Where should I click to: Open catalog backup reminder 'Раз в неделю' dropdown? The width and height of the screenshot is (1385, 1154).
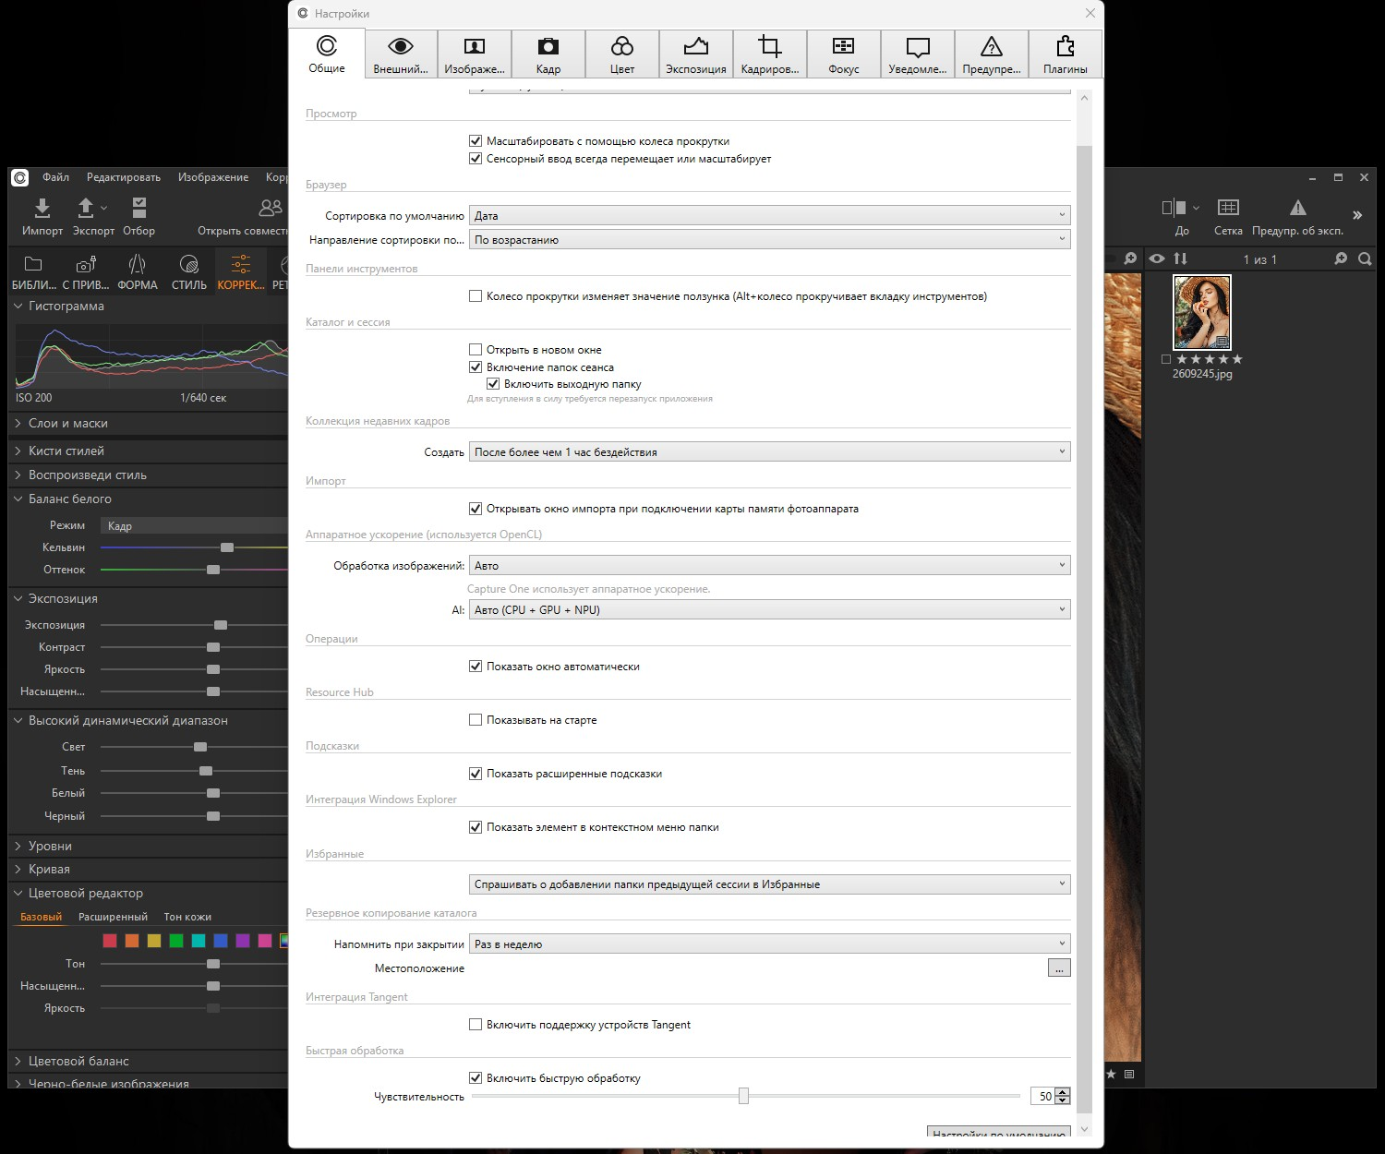pyautogui.click(x=770, y=944)
